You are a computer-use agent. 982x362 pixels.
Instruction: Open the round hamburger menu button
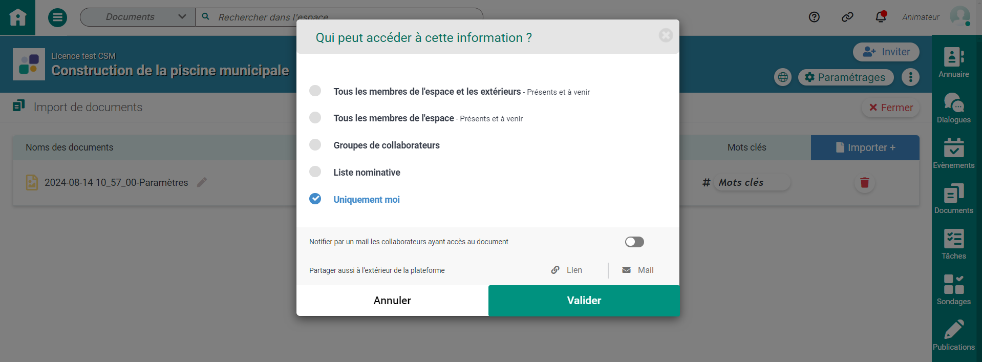57,17
